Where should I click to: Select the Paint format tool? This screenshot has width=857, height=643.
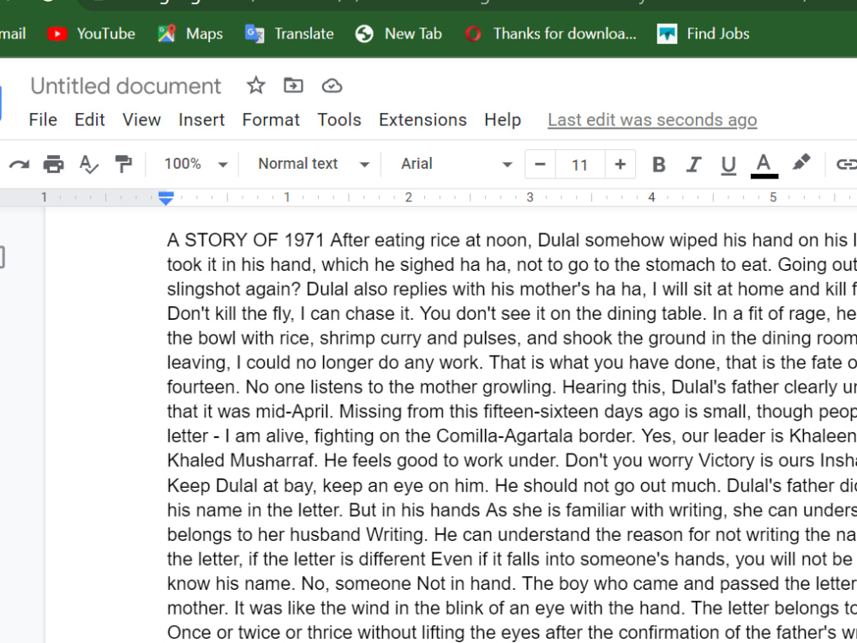(x=123, y=164)
